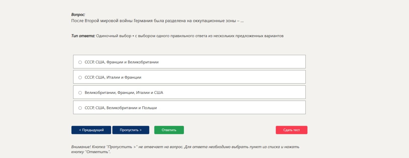
Task: Select radio for "СССР, США, Франции и Великобритании"
Action: click(x=80, y=62)
